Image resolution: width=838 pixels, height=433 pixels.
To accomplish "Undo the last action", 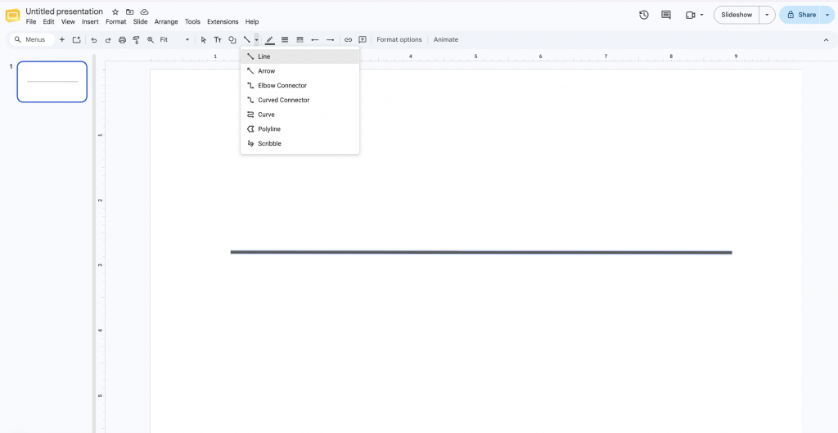I will 94,39.
